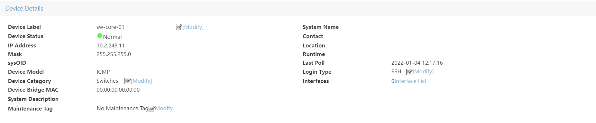596x123 pixels.
Task: Click the ICMP device model value
Action: pos(103,72)
